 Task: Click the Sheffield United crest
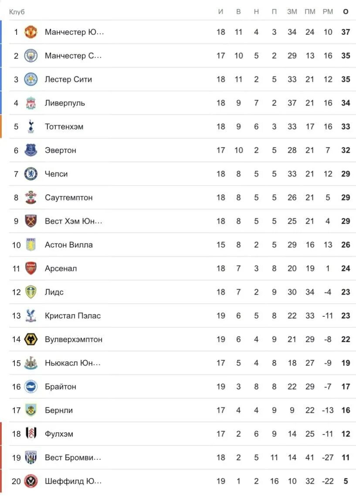[x=31, y=481]
